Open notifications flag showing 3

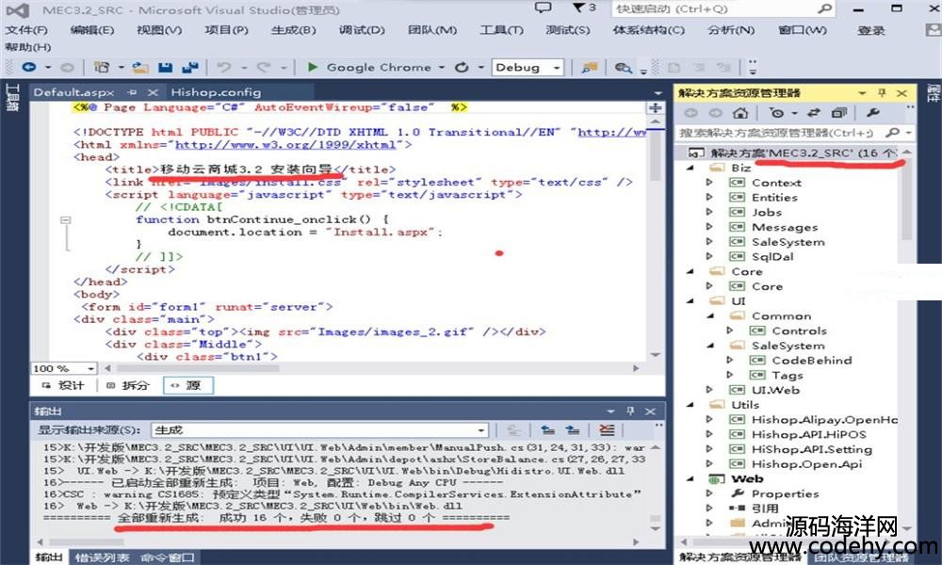(x=583, y=8)
